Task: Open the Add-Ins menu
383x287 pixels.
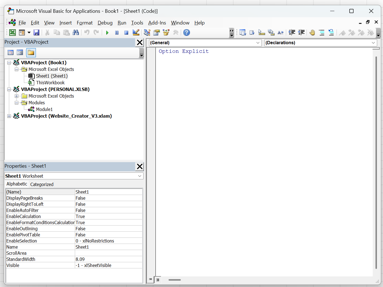Action: [157, 23]
